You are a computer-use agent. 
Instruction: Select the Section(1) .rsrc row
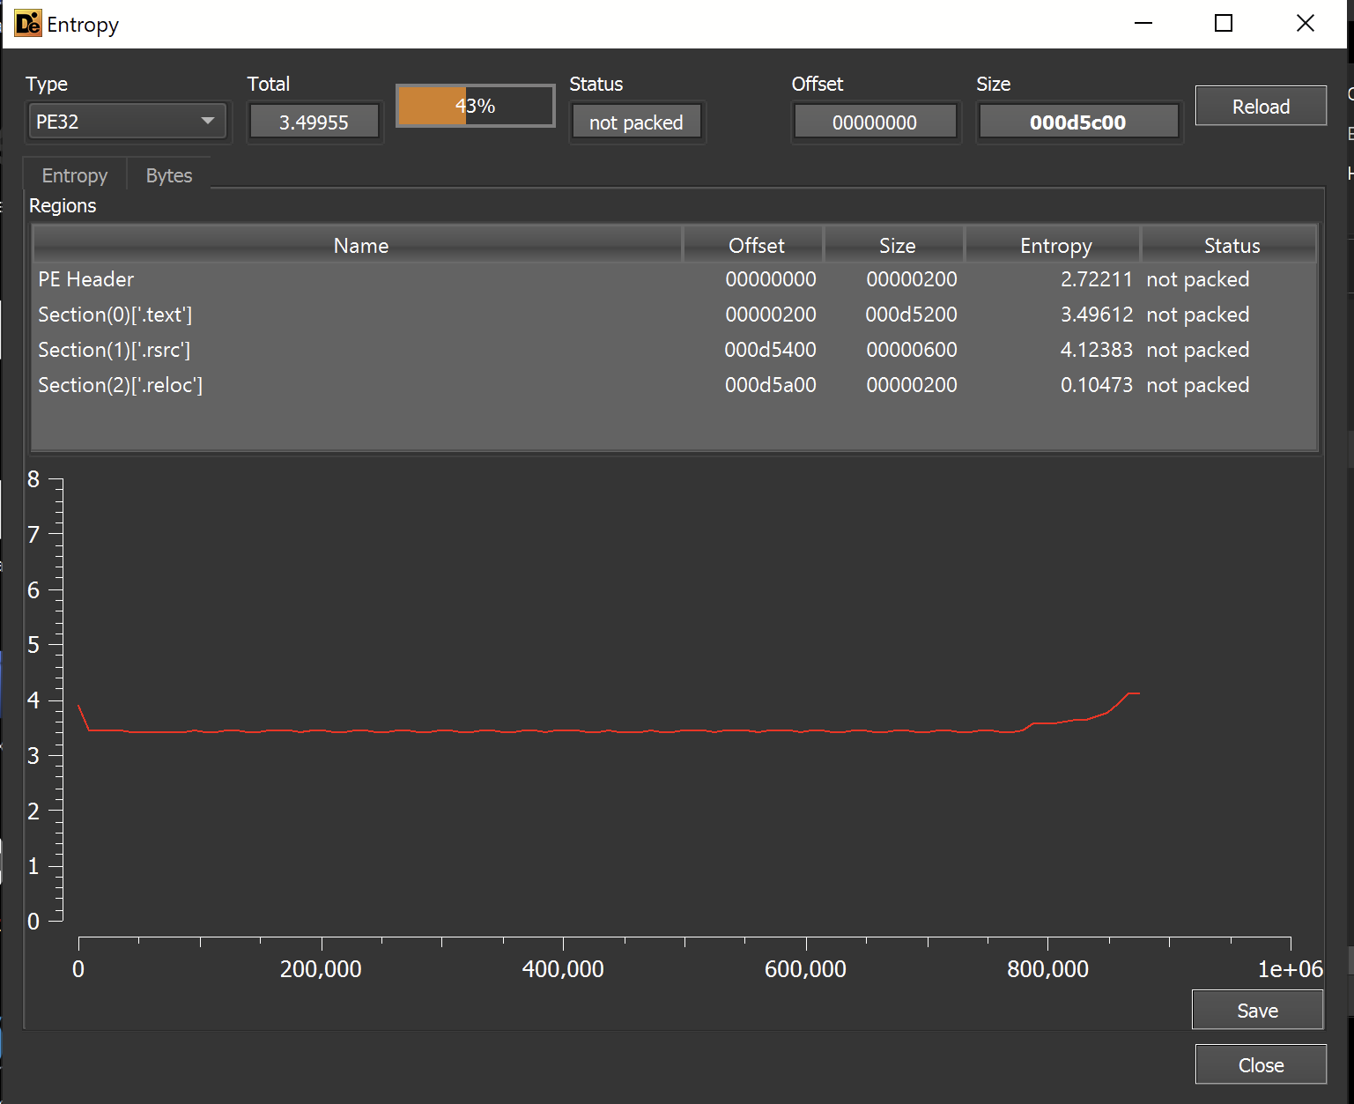point(352,350)
